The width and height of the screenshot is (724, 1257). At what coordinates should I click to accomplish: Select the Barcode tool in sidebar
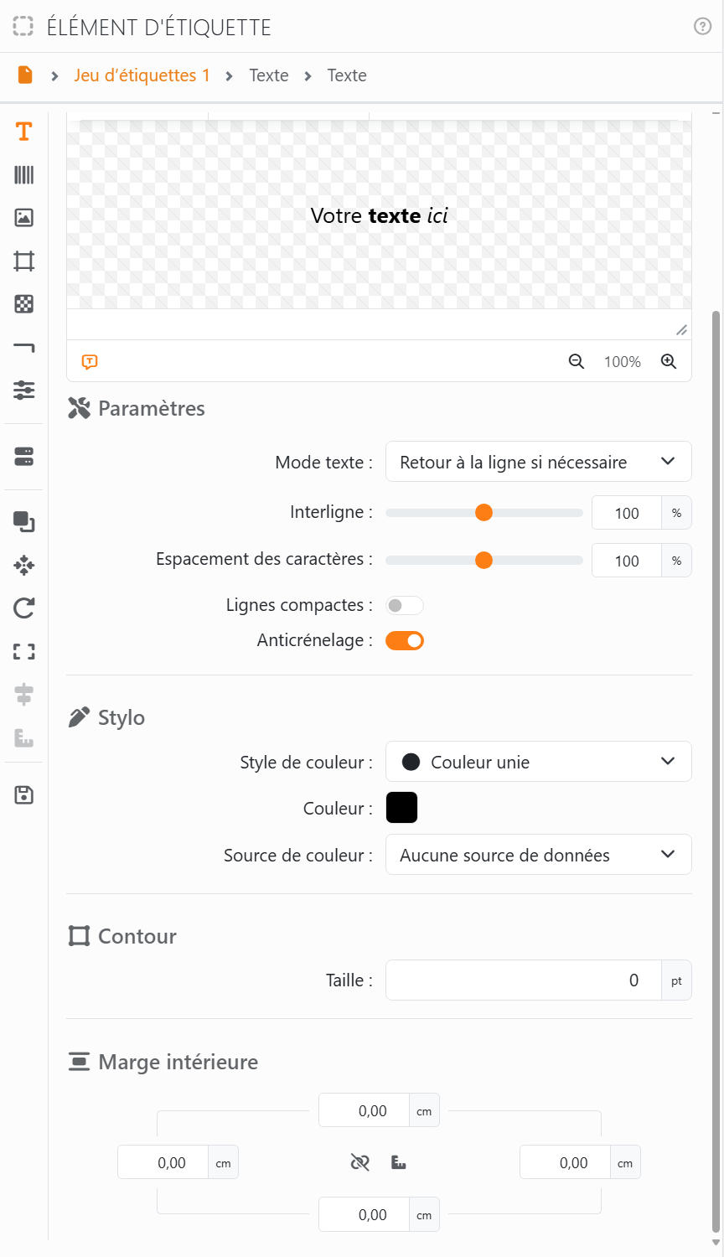point(23,174)
